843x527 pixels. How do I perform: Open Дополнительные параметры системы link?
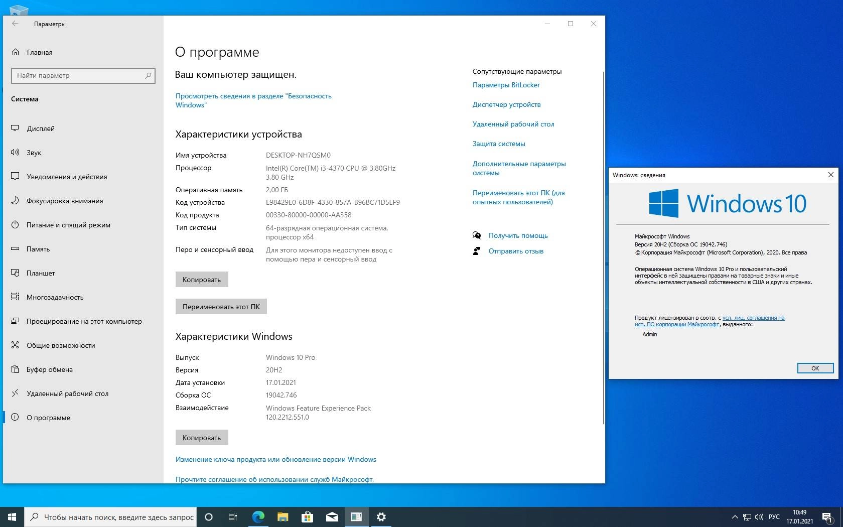tap(519, 168)
